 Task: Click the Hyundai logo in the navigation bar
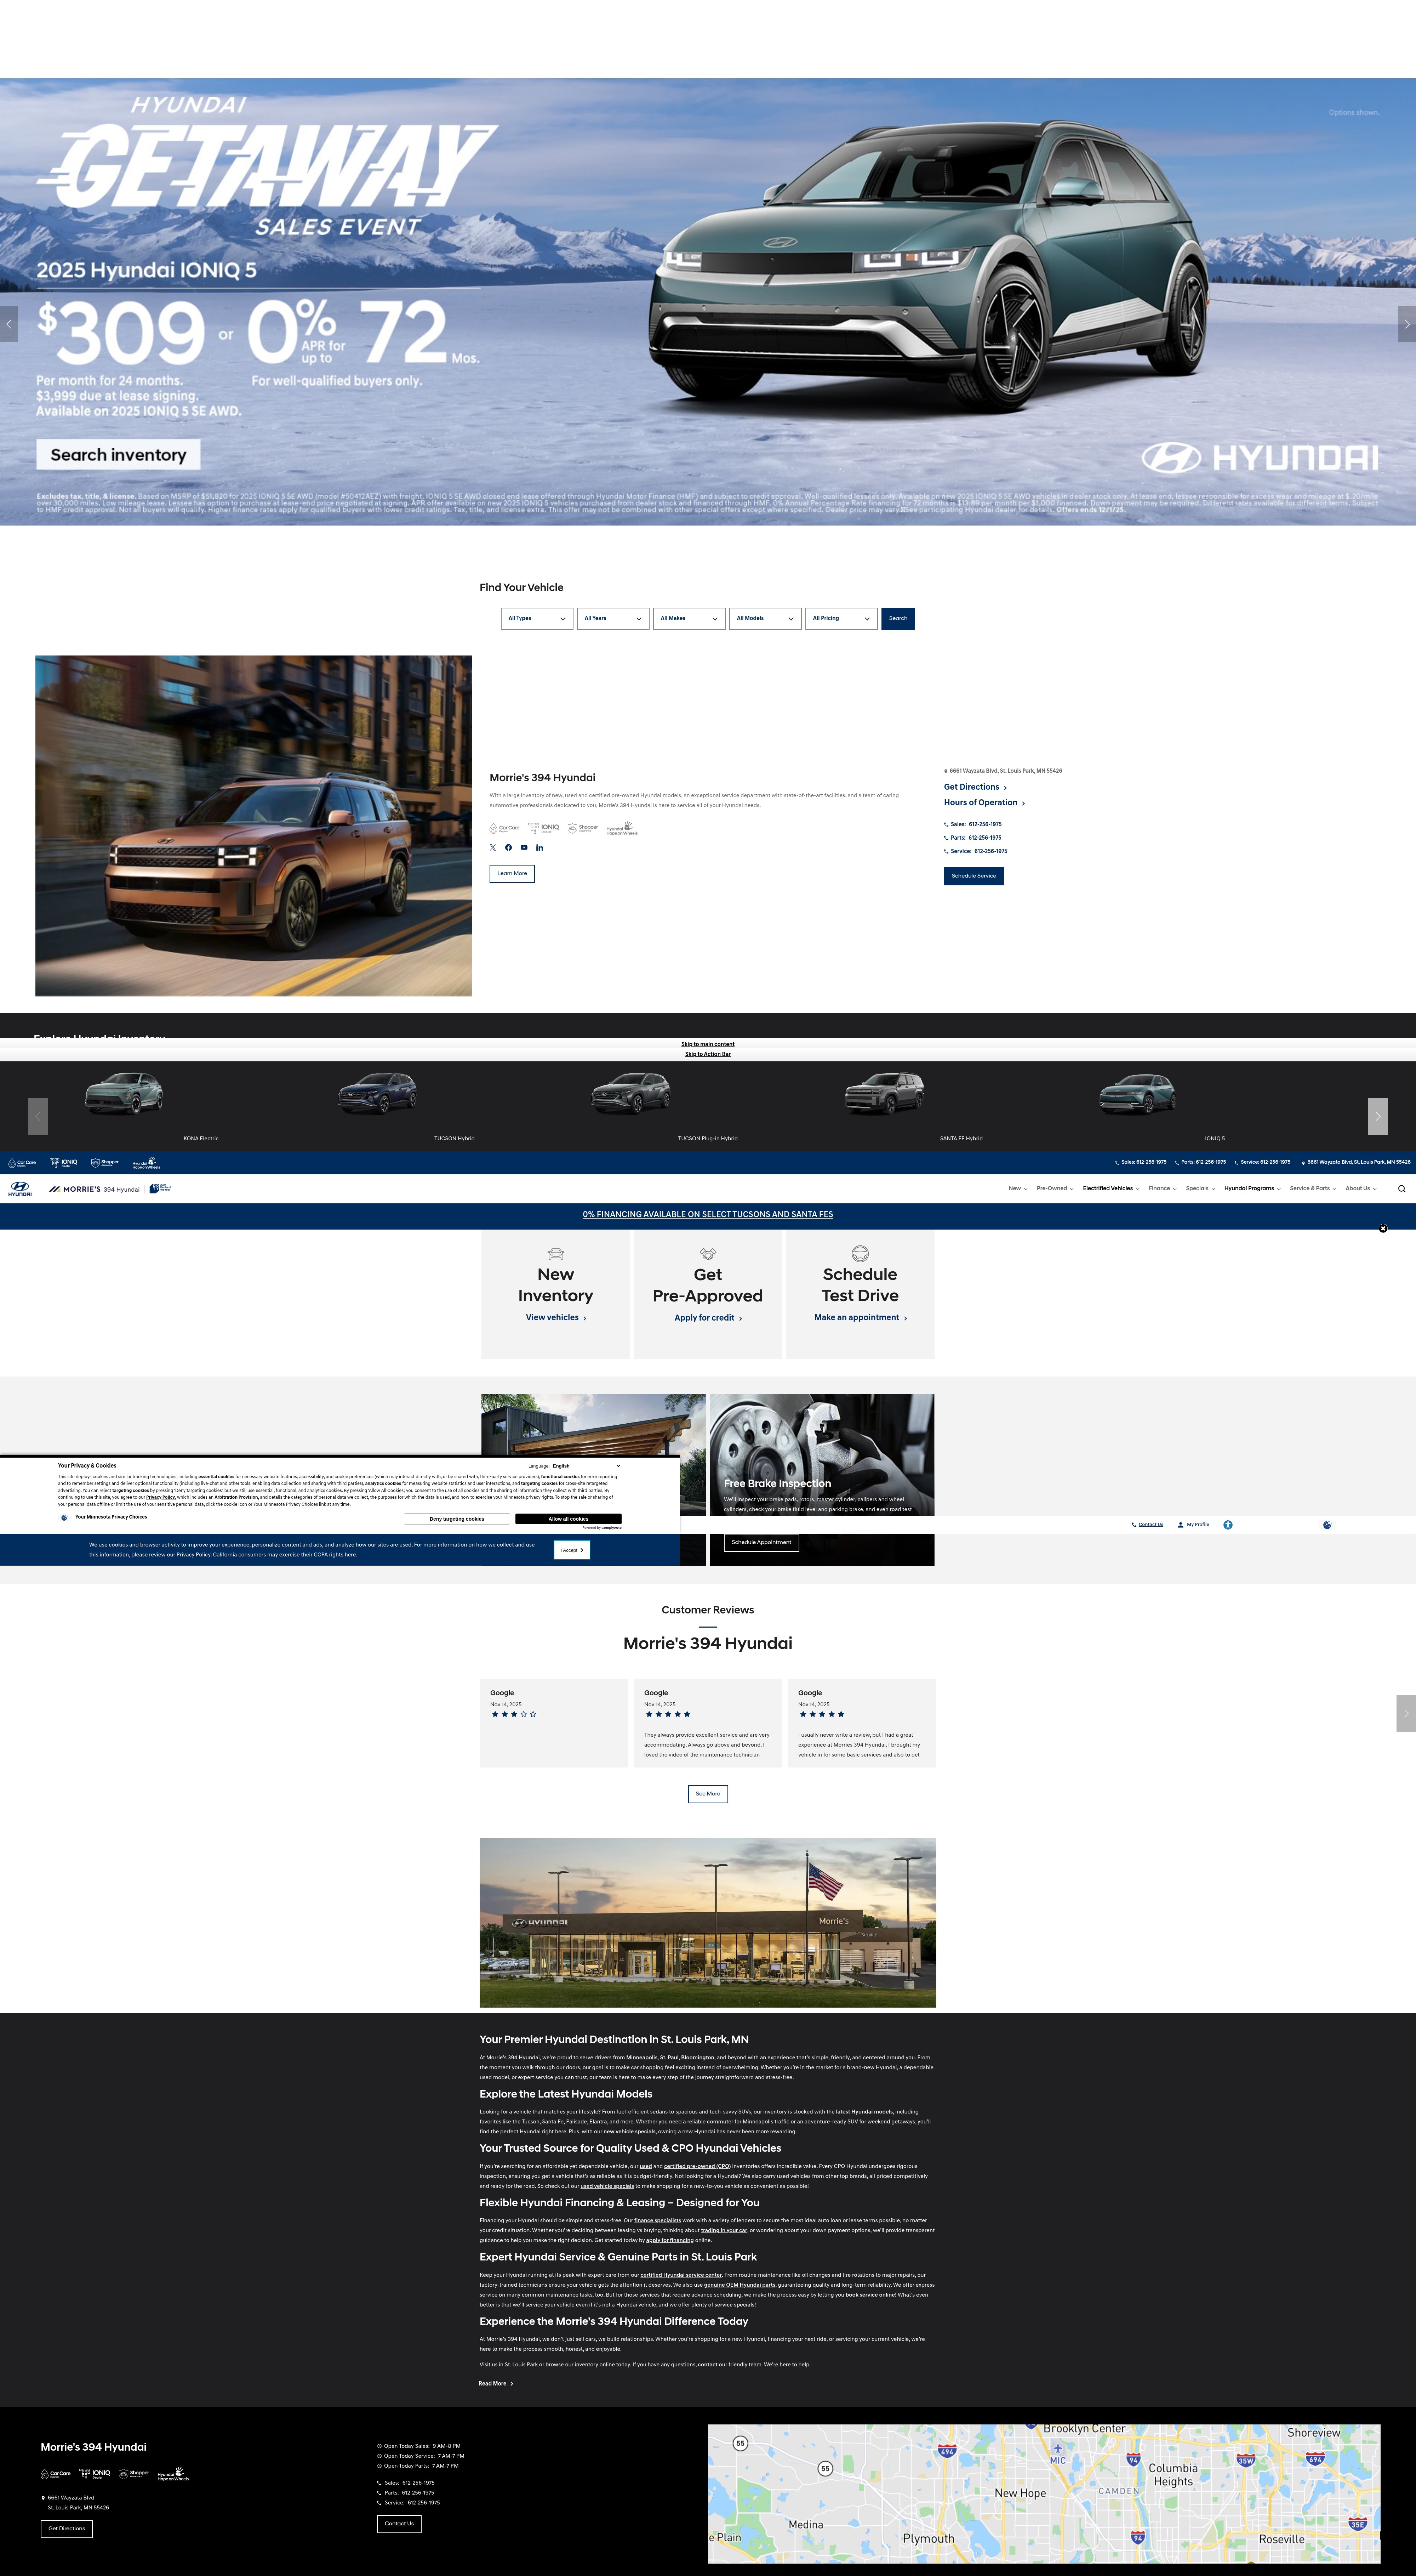tap(20, 1189)
